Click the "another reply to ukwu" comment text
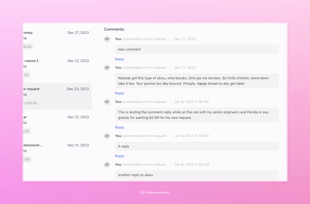 [136, 175]
